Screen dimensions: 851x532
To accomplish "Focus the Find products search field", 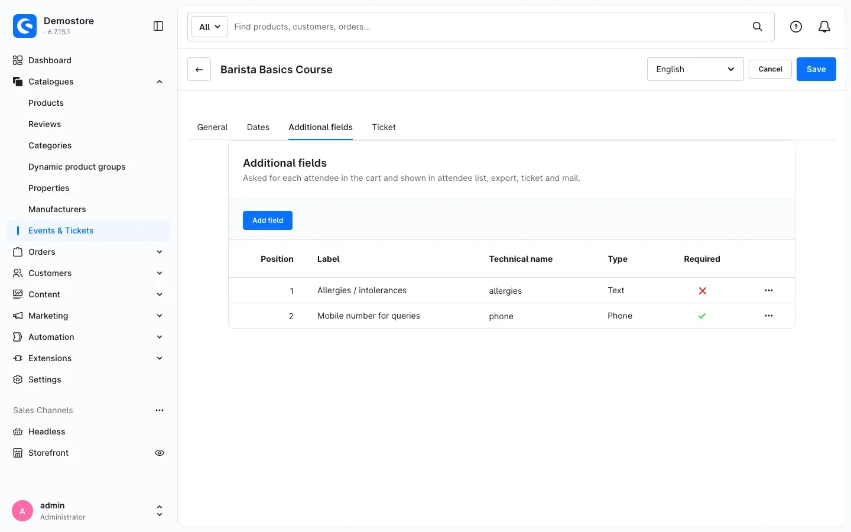I will 489,27.
